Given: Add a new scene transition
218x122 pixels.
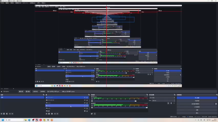Looking at the screenshot, I should [x=168, y=103].
